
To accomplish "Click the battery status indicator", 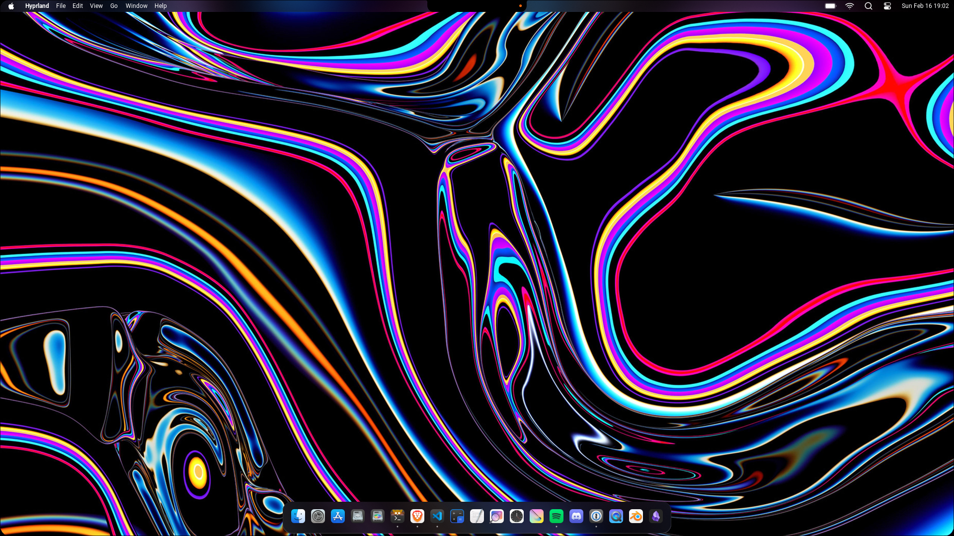I will click(830, 6).
